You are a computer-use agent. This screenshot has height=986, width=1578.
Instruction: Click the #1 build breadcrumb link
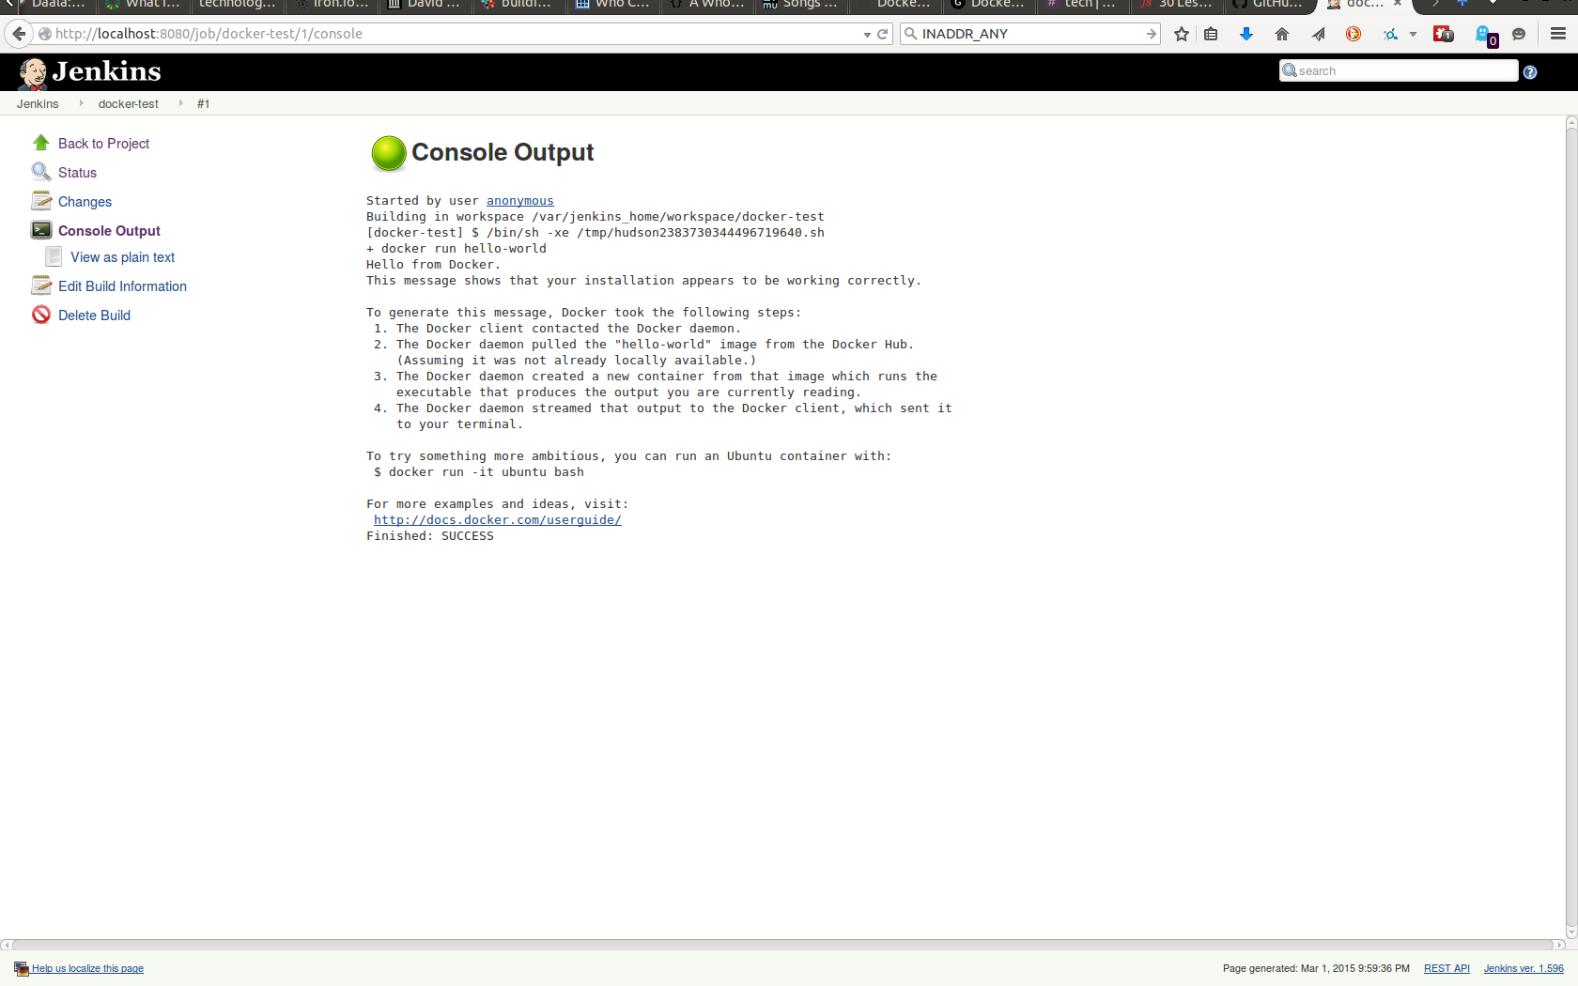203,104
